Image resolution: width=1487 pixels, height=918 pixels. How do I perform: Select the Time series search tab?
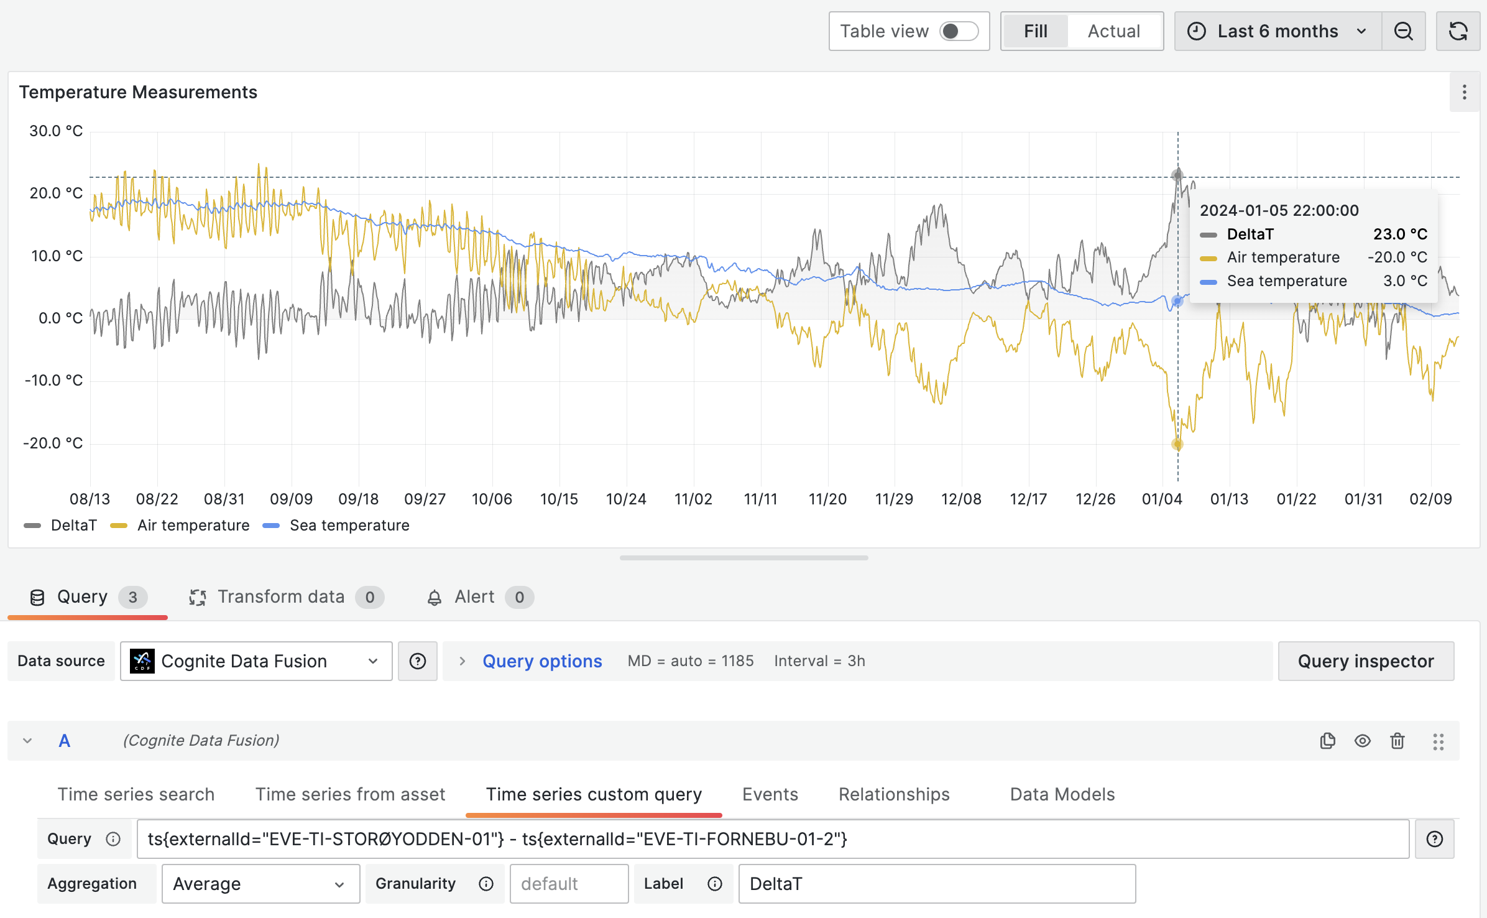pyautogui.click(x=135, y=795)
